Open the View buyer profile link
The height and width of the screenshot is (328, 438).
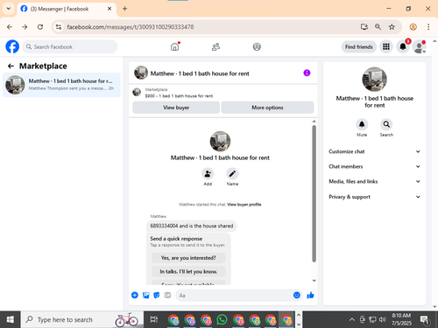coord(244,205)
